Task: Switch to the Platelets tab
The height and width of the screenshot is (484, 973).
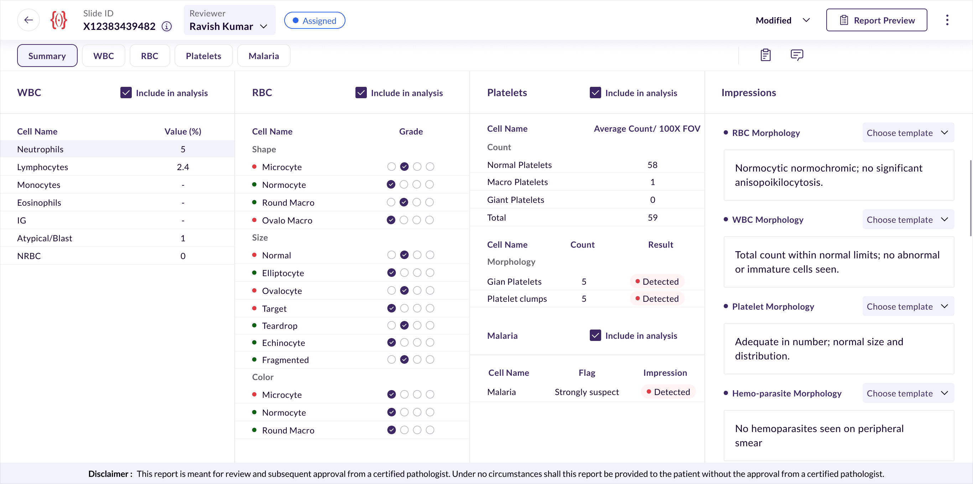Action: pyautogui.click(x=203, y=56)
